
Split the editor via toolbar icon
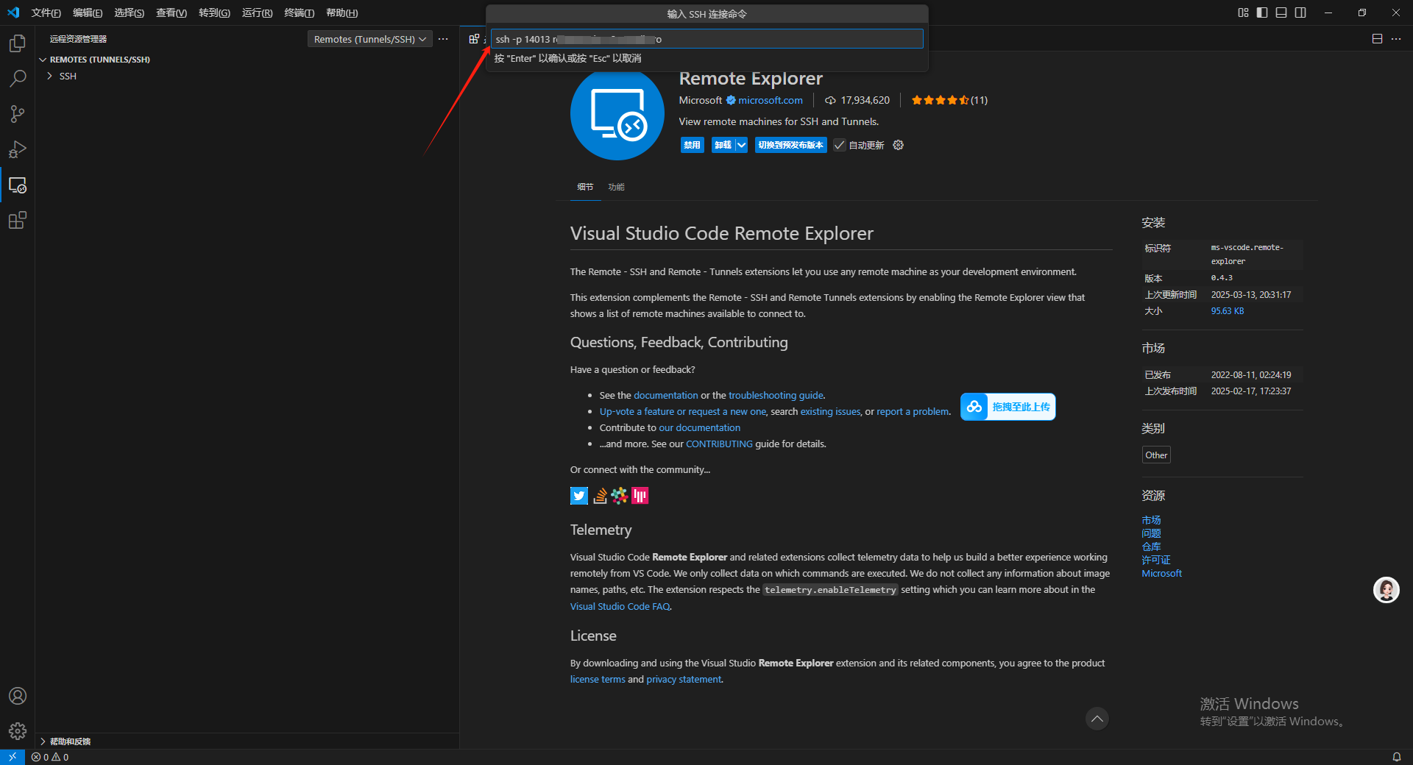click(1377, 39)
